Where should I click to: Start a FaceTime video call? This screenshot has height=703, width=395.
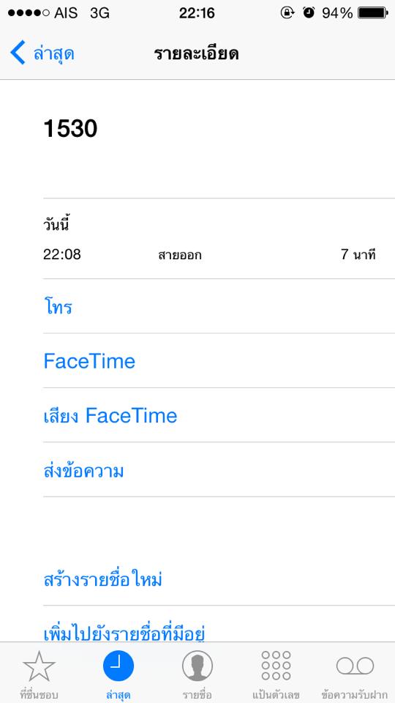pyautogui.click(x=219, y=361)
